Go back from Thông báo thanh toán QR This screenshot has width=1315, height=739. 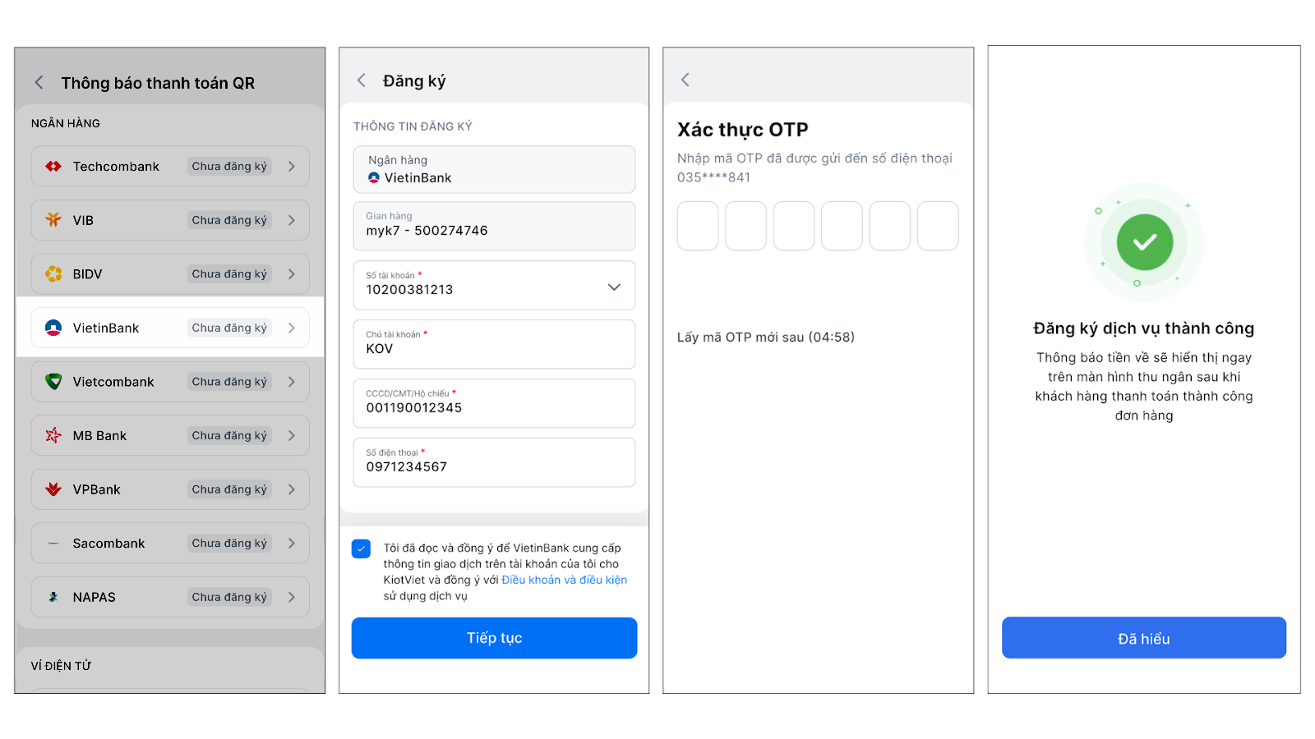tap(39, 83)
